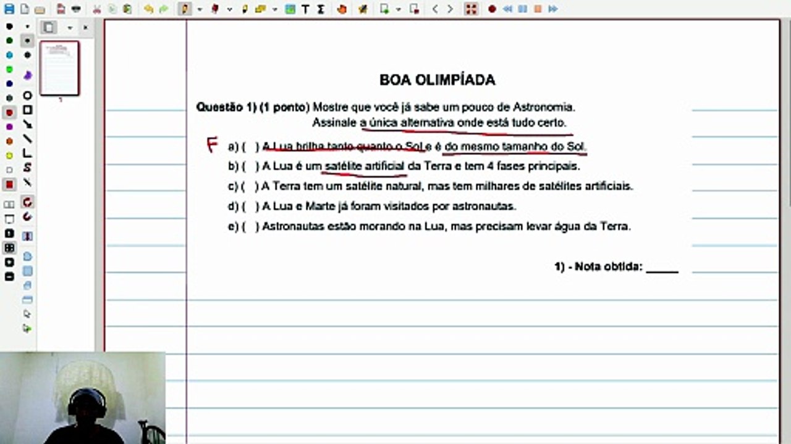Toggle fullscreen mode
This screenshot has width=791, height=444.
pyautogui.click(x=471, y=9)
